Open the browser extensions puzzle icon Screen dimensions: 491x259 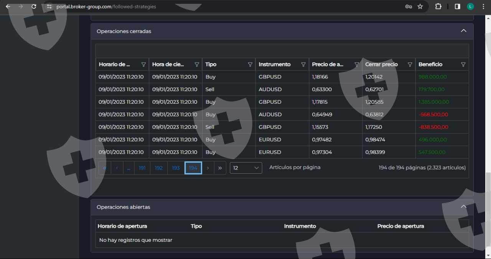(438, 7)
